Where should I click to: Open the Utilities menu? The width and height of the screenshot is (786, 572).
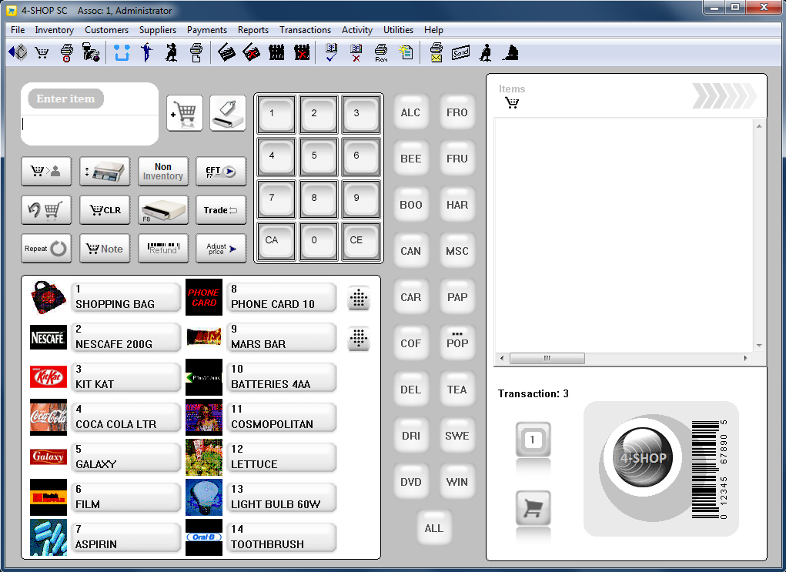click(x=399, y=30)
